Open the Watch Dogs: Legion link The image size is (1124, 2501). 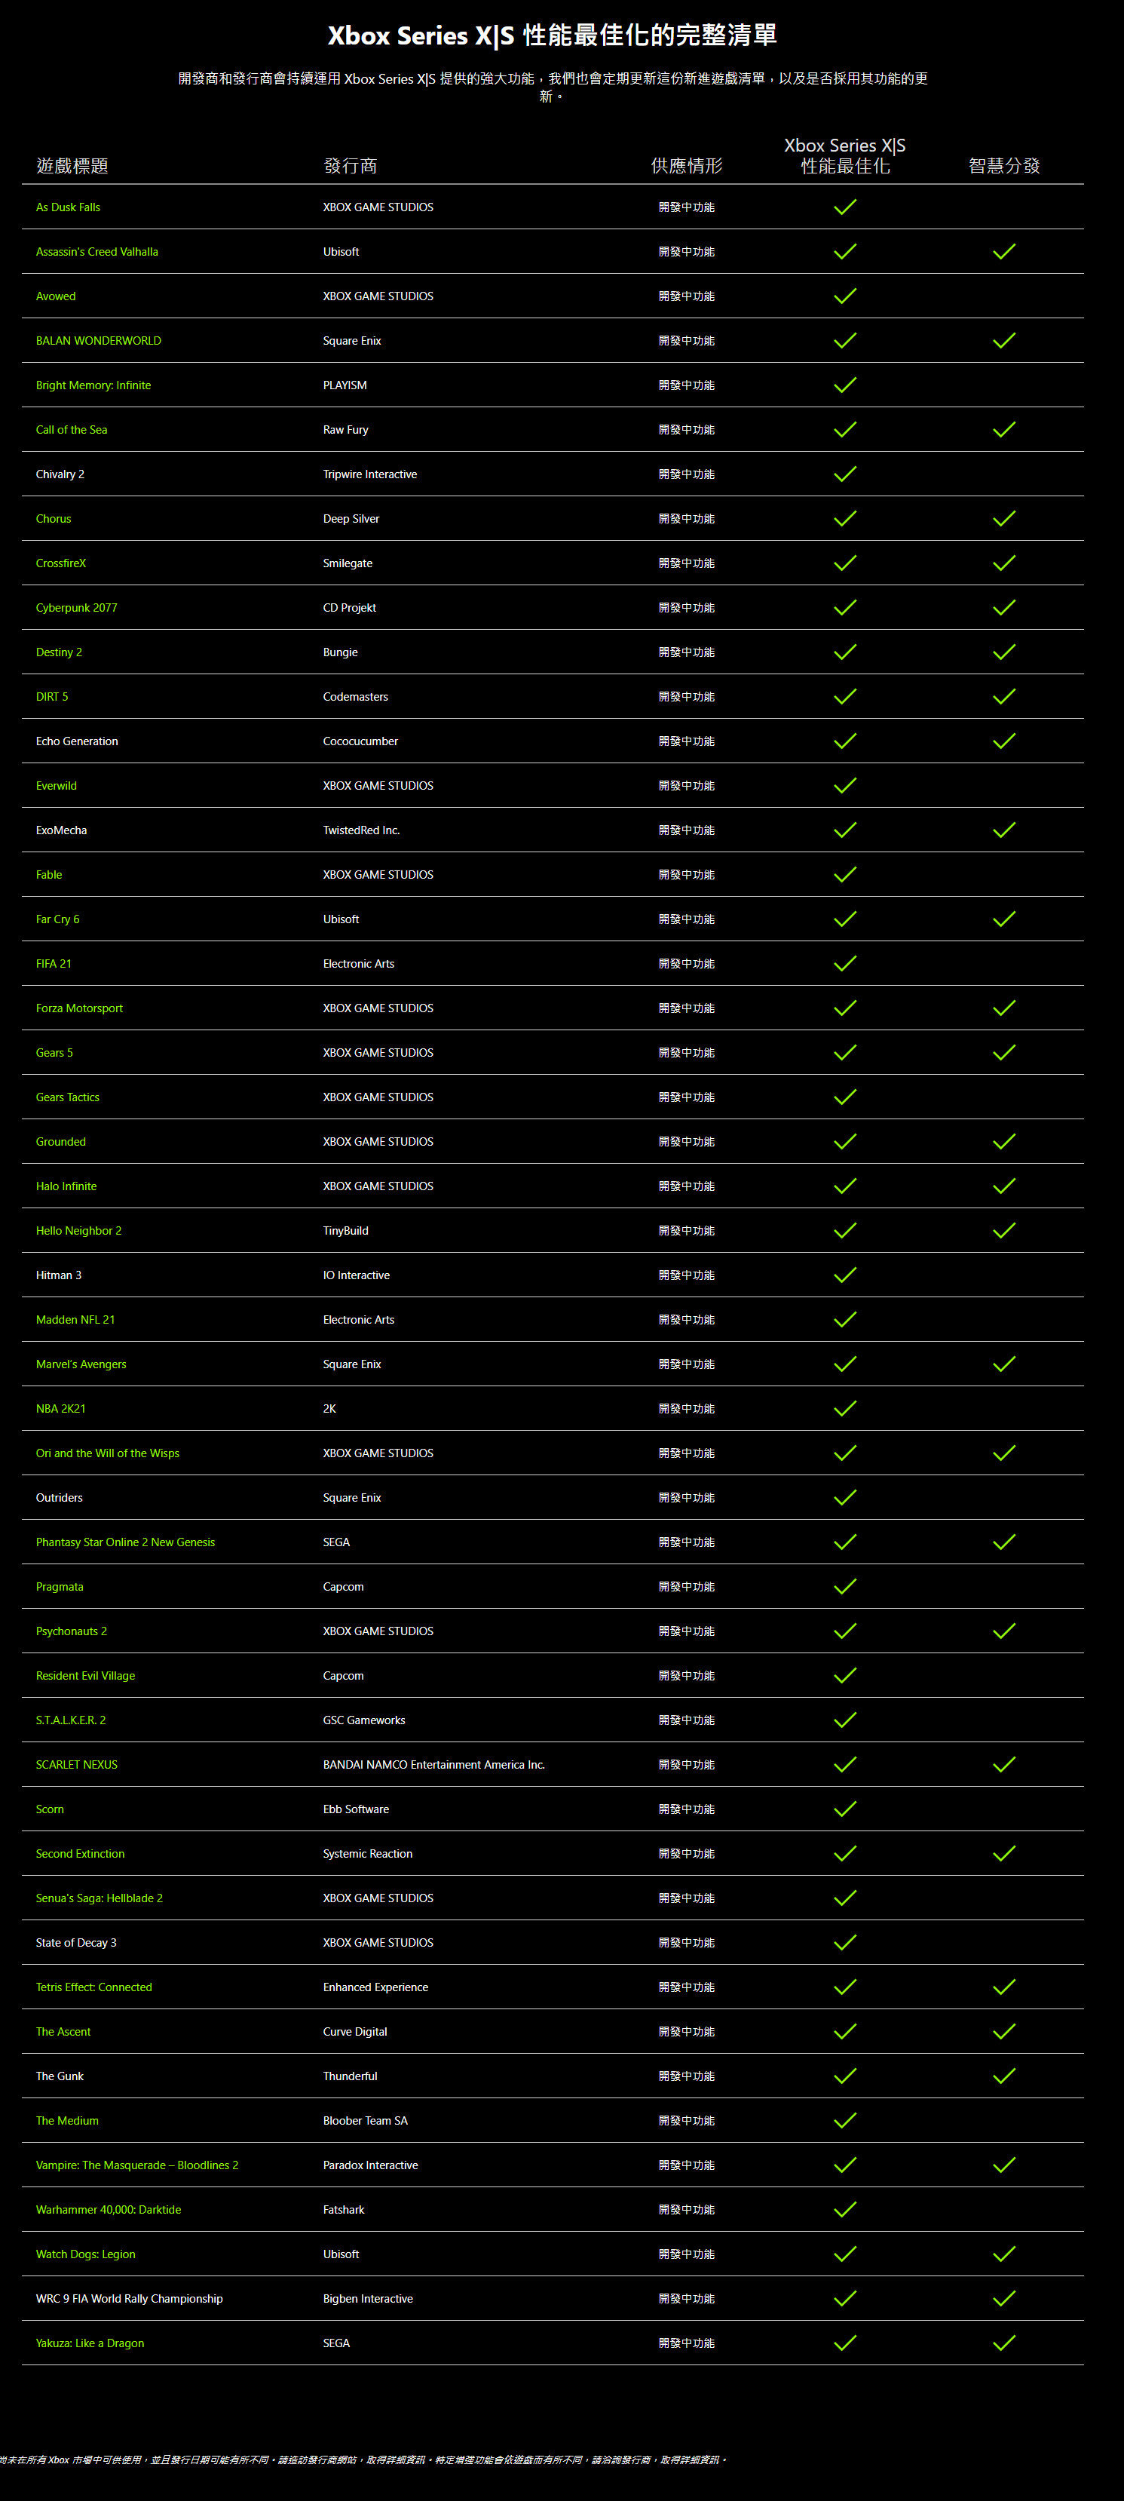85,2254
